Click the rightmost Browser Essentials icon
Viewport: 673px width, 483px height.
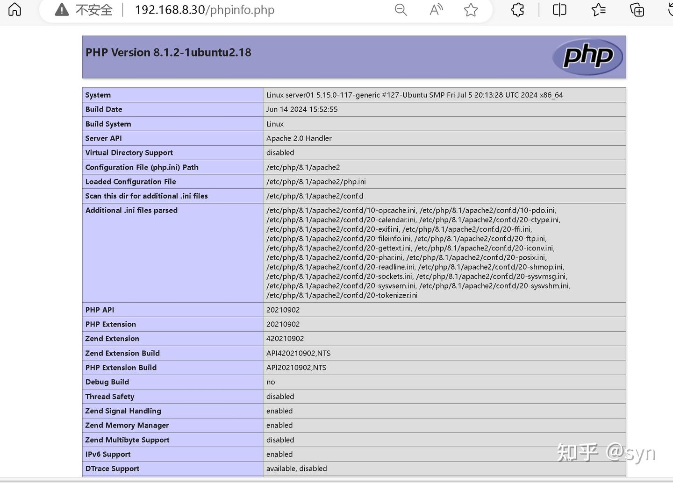coord(668,9)
